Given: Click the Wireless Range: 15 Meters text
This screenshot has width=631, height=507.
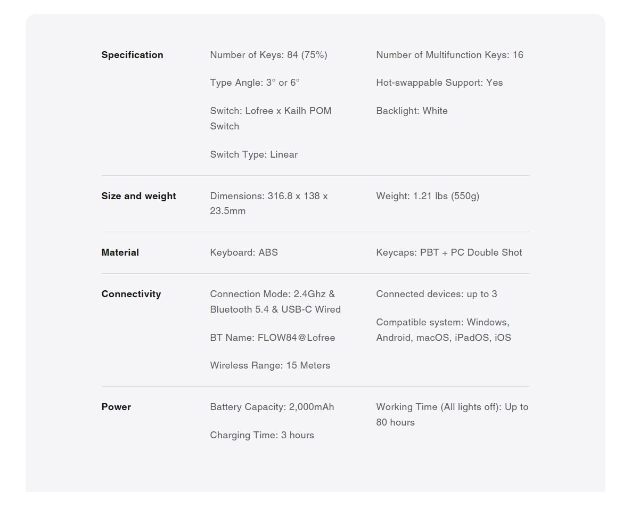Looking at the screenshot, I should pyautogui.click(x=270, y=365).
